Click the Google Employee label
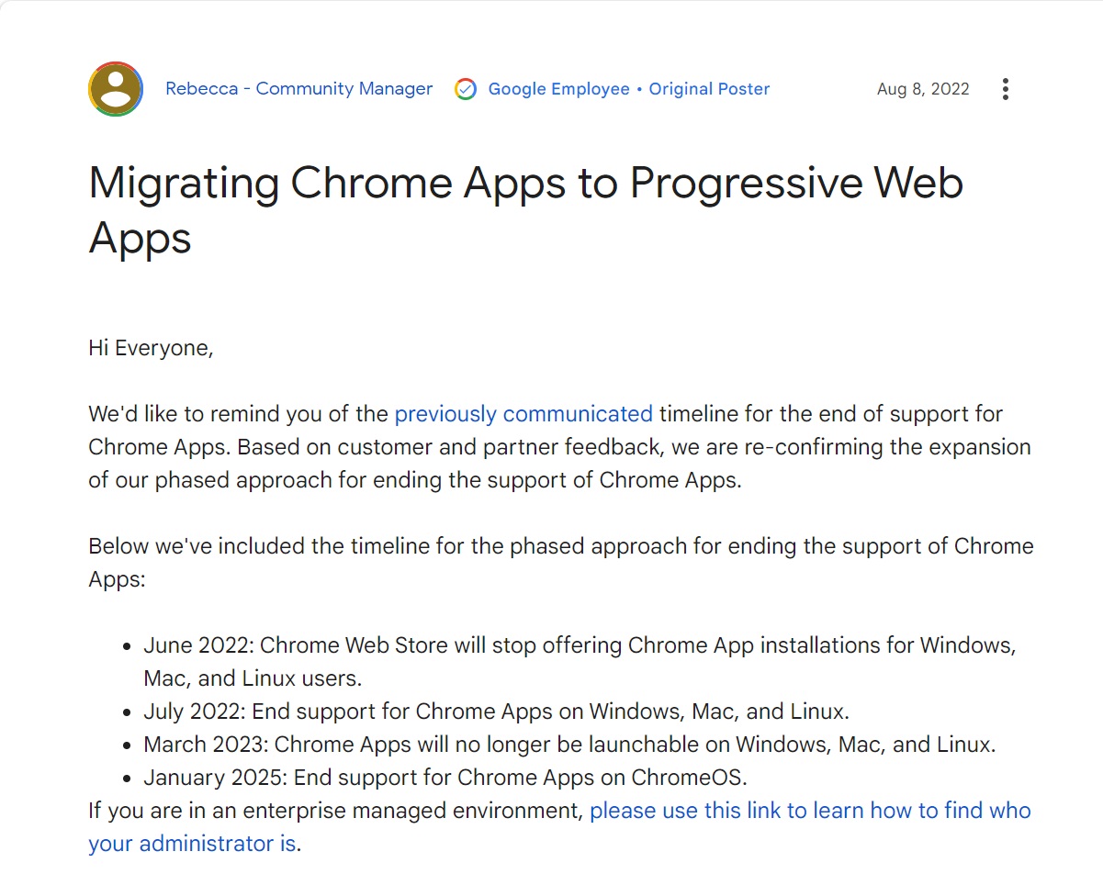The width and height of the screenshot is (1103, 874). point(558,89)
